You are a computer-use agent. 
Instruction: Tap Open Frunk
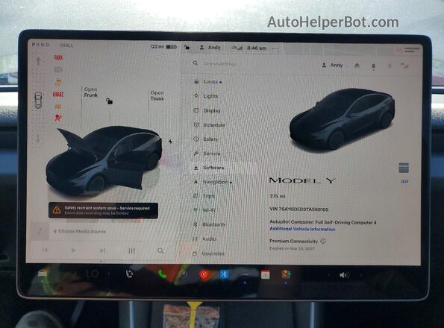click(x=90, y=92)
